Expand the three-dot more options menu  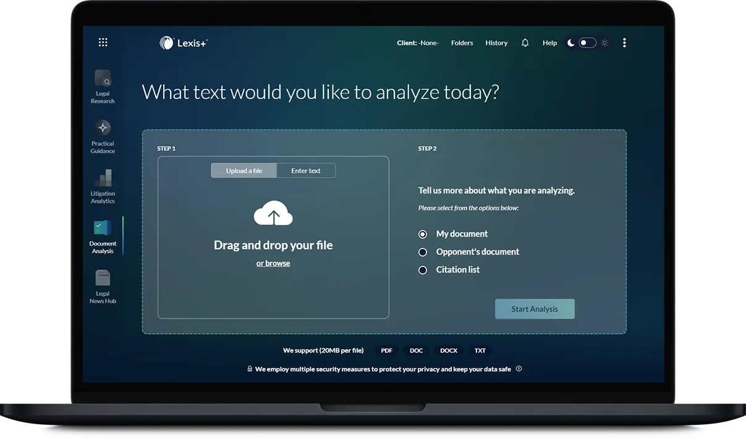click(624, 43)
